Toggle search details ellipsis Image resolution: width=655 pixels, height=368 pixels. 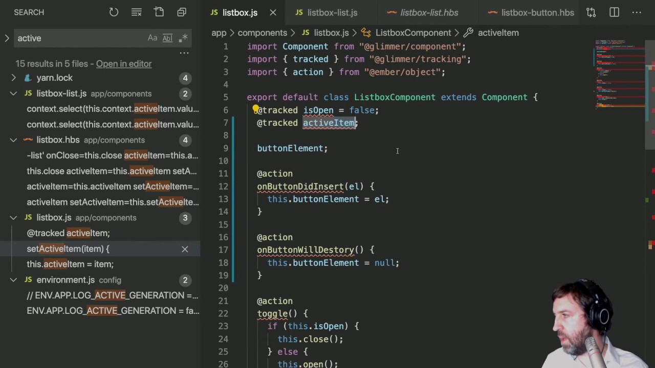click(184, 53)
